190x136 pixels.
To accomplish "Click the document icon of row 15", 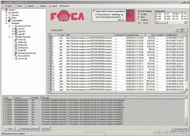I will [50, 81].
